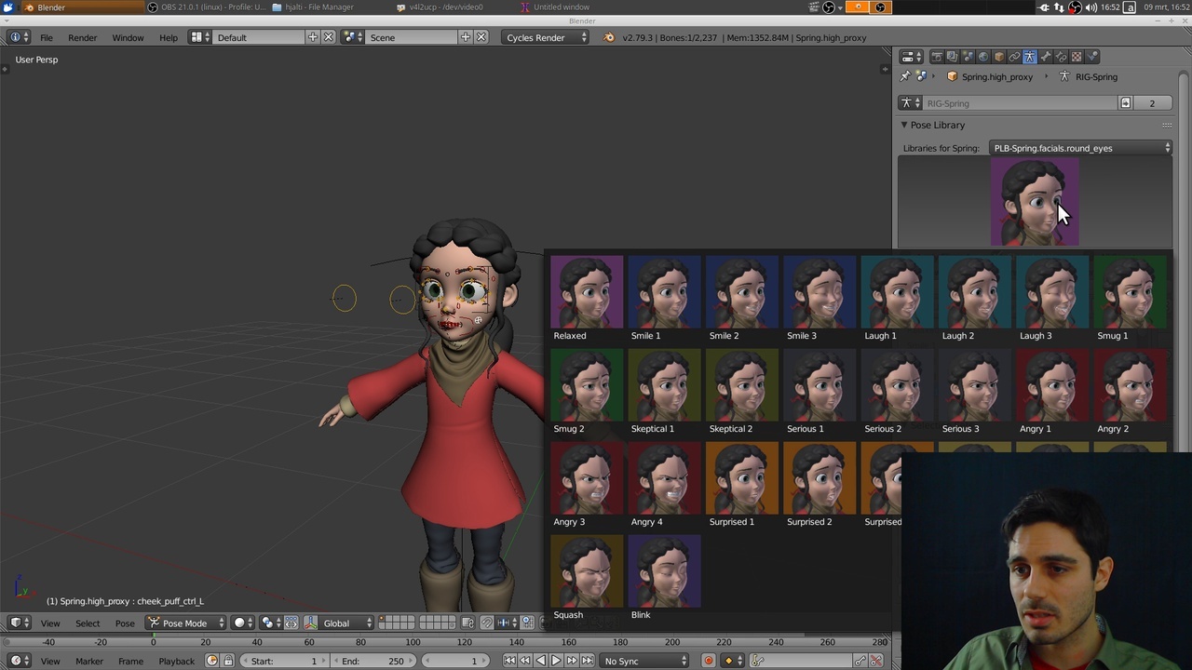Click the pin icon in Properties breadcrumb
Image resolution: width=1192 pixels, height=670 pixels.
pos(905,76)
